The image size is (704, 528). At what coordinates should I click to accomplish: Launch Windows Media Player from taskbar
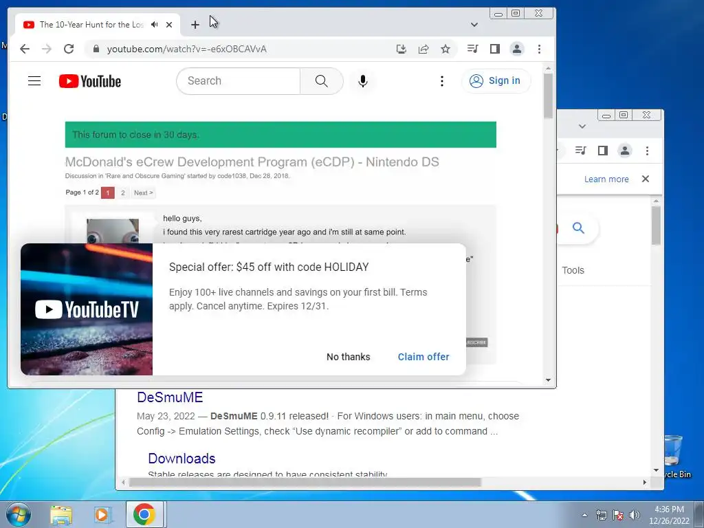tap(102, 515)
